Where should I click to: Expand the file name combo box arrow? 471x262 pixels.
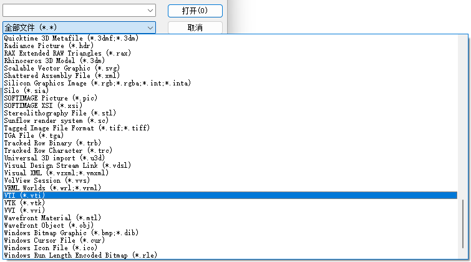click(x=150, y=11)
